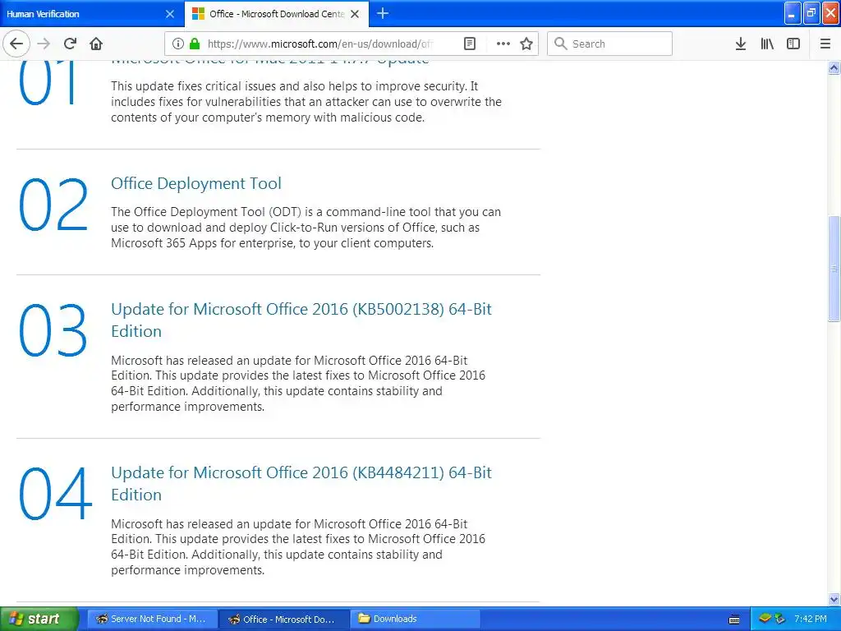
Task: Open a new browser tab
Action: (383, 13)
